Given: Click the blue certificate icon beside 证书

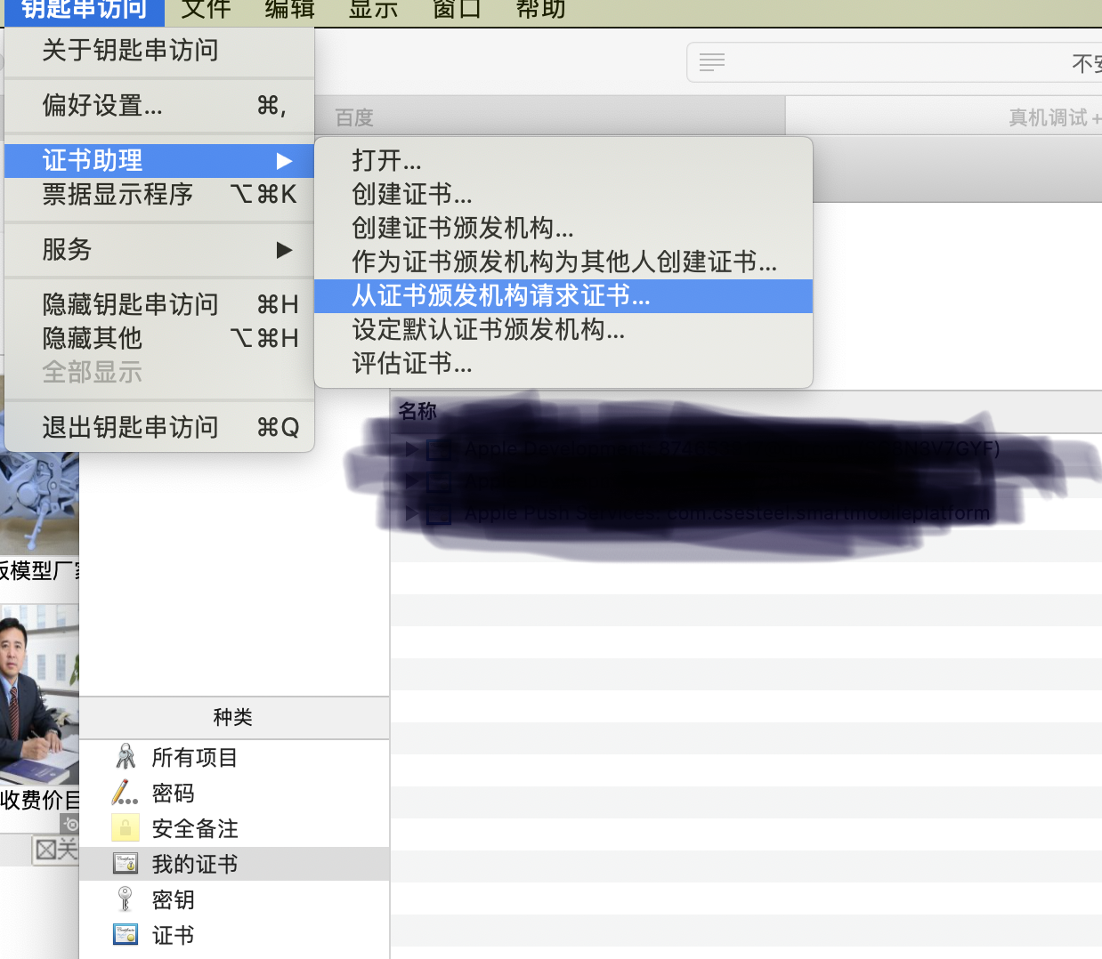Looking at the screenshot, I should [126, 934].
